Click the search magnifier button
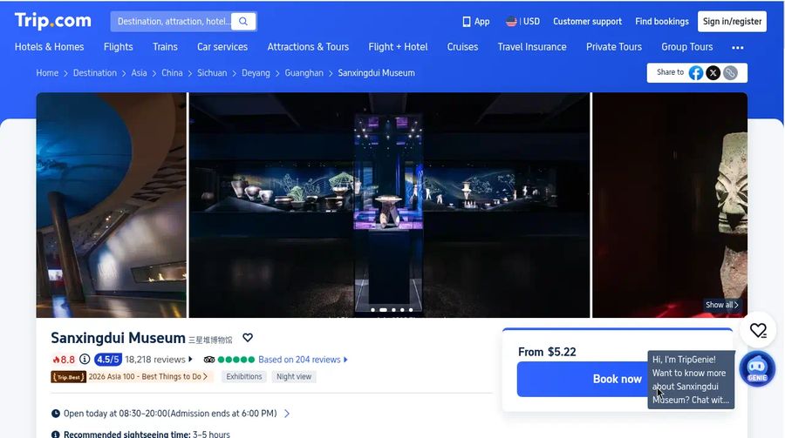The image size is (785, 438). (243, 22)
